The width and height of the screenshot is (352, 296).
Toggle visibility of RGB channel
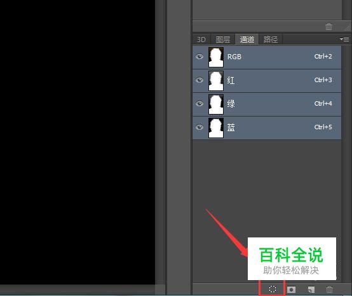tap(200, 57)
